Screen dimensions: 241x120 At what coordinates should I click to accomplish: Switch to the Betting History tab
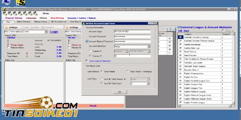(x=40, y=22)
